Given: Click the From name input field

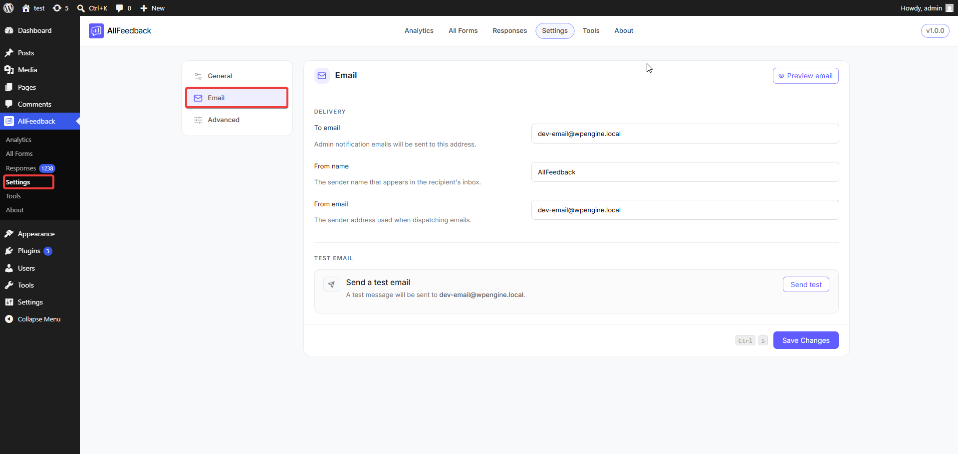Looking at the screenshot, I should click(x=685, y=172).
